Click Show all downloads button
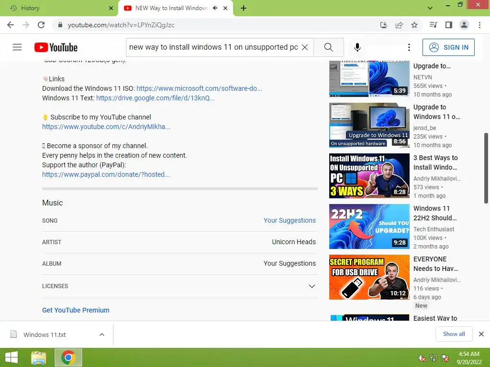The width and height of the screenshot is (490, 367). point(454,334)
